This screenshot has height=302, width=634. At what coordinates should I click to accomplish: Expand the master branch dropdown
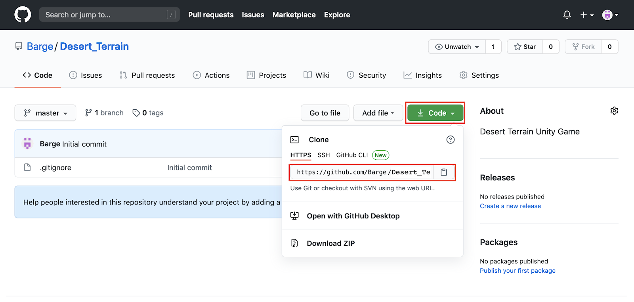(x=45, y=113)
